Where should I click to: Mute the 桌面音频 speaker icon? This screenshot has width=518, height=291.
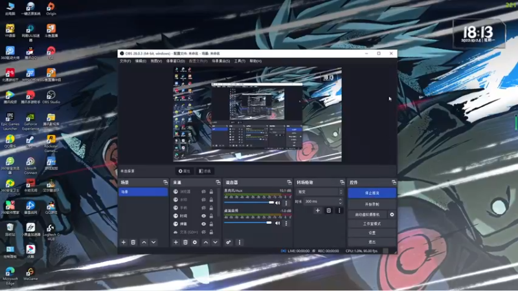pos(278,223)
